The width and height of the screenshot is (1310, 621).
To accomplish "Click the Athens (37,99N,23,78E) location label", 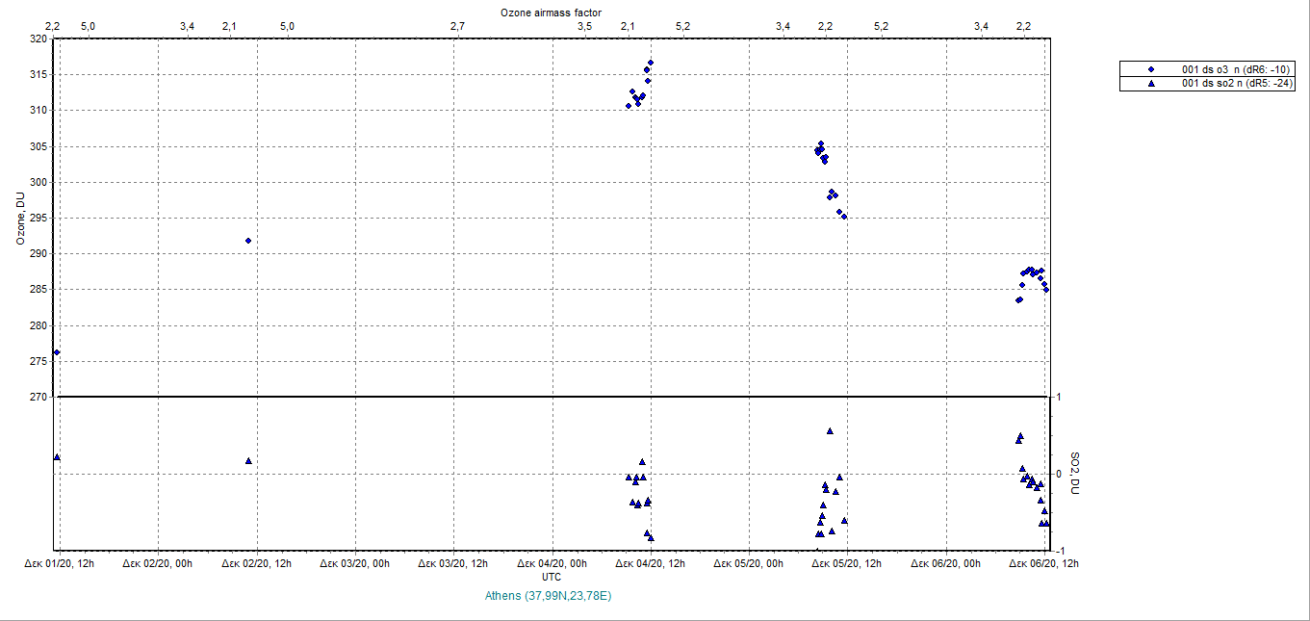I will click(x=549, y=596).
